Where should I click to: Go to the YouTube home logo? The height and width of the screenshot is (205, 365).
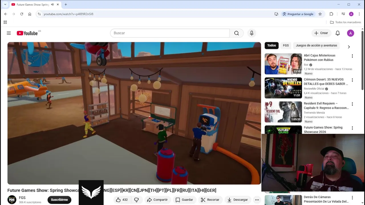point(27,33)
